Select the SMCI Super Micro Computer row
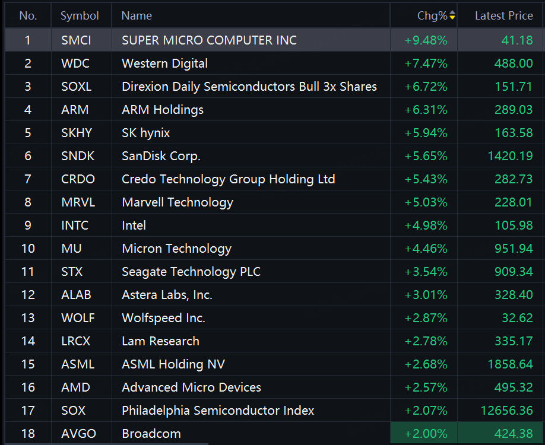Image resolution: width=545 pixels, height=445 pixels. (x=275, y=40)
